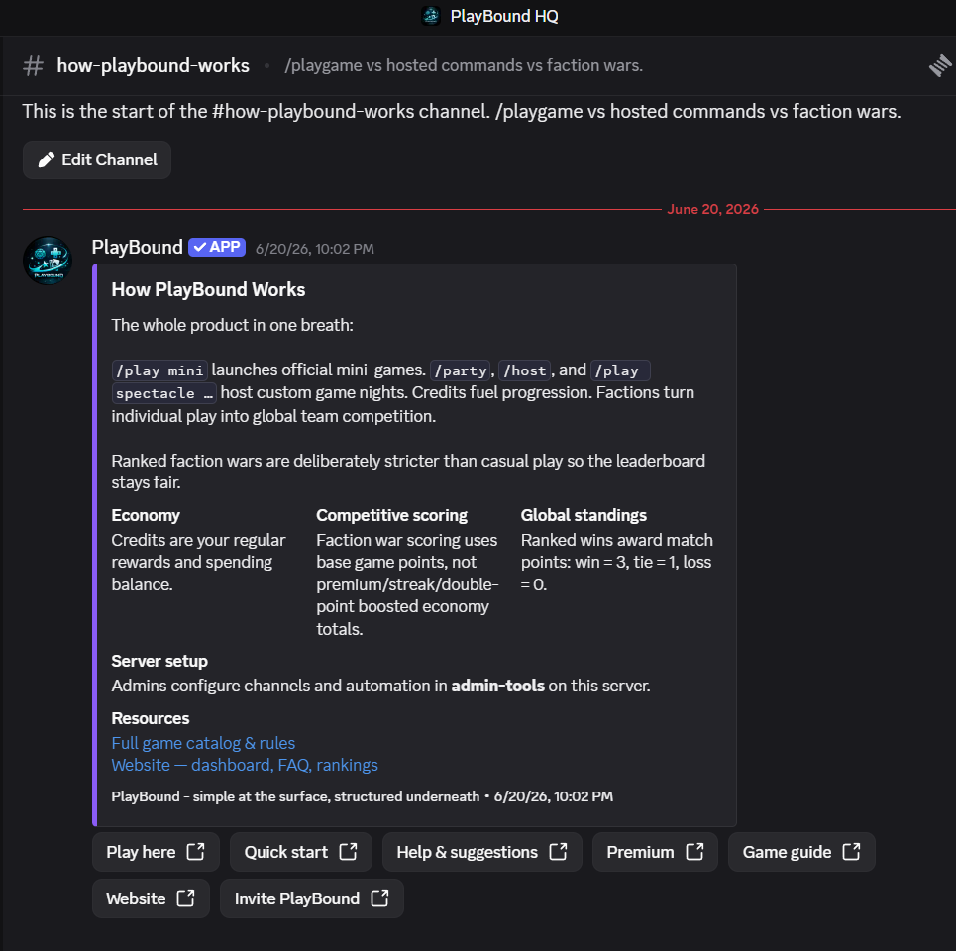Click the Economy field heading
956x951 pixels.
[x=146, y=516]
